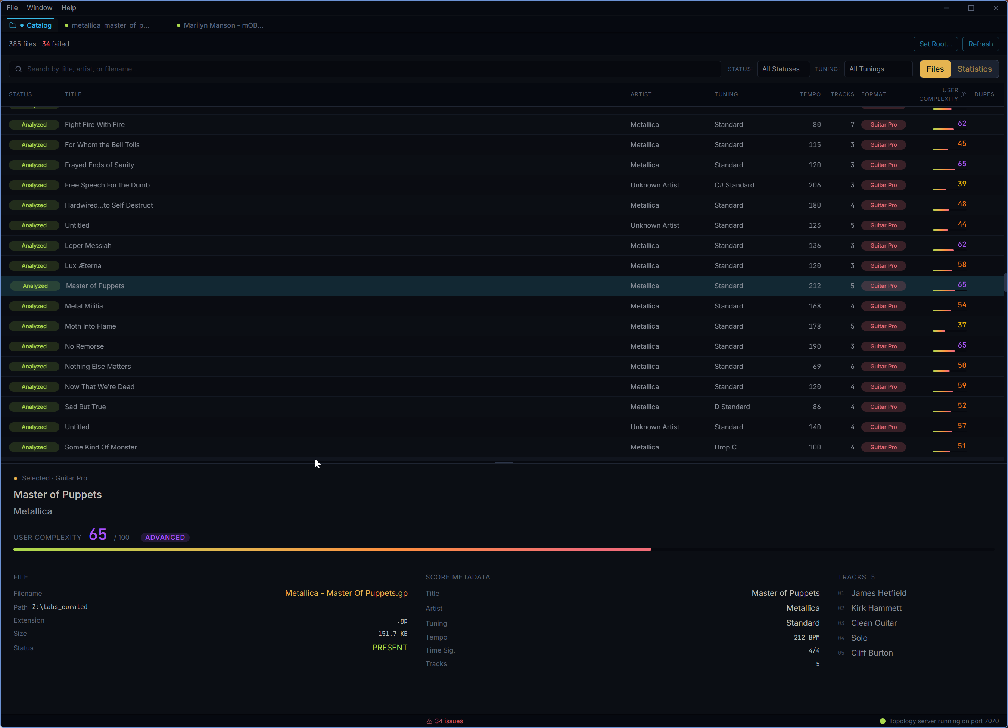
Task: Switch to the Catalog tab
Action: [x=30, y=25]
